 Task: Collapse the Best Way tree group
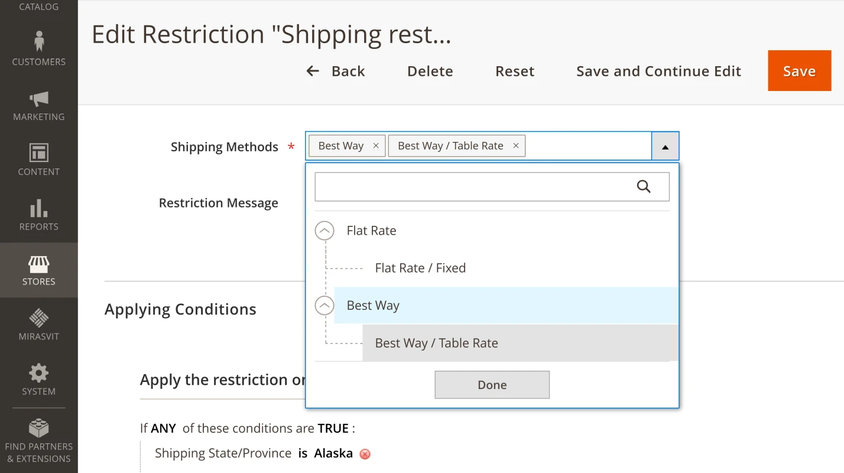(x=324, y=306)
